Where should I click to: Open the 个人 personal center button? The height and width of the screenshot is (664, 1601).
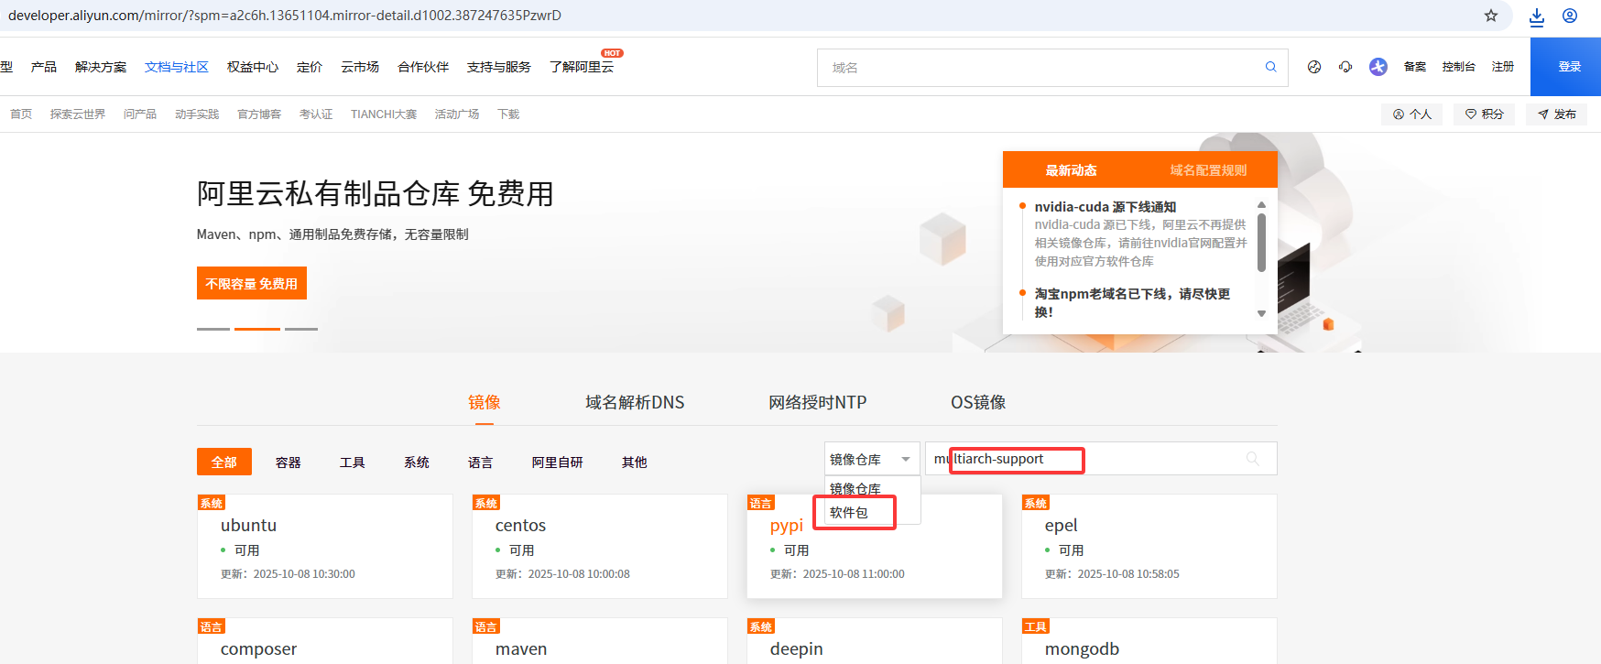tap(1411, 114)
